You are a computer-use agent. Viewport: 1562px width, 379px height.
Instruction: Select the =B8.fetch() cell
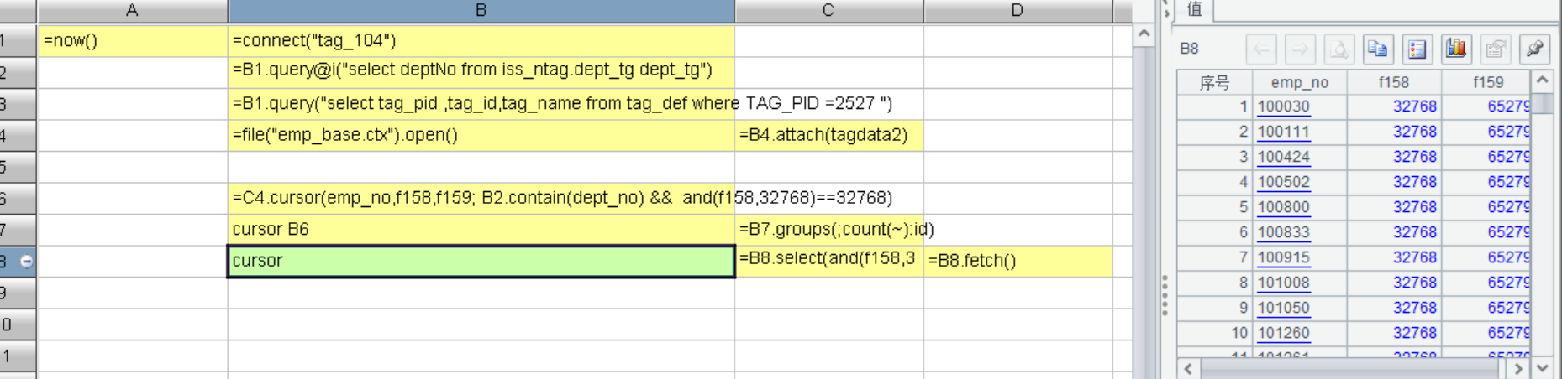coord(1017,261)
